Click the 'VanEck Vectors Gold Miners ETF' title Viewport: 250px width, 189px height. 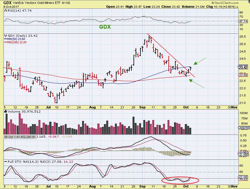[x=36, y=3]
